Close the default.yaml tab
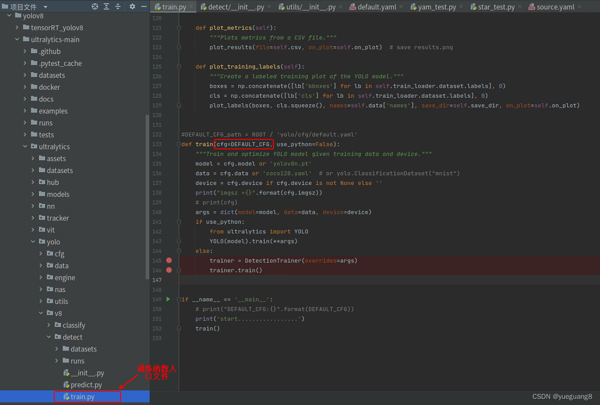The image size is (600, 405). tap(401, 7)
